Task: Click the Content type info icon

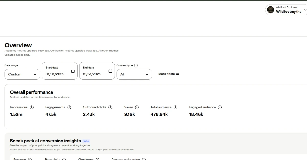Action: point(136,65)
